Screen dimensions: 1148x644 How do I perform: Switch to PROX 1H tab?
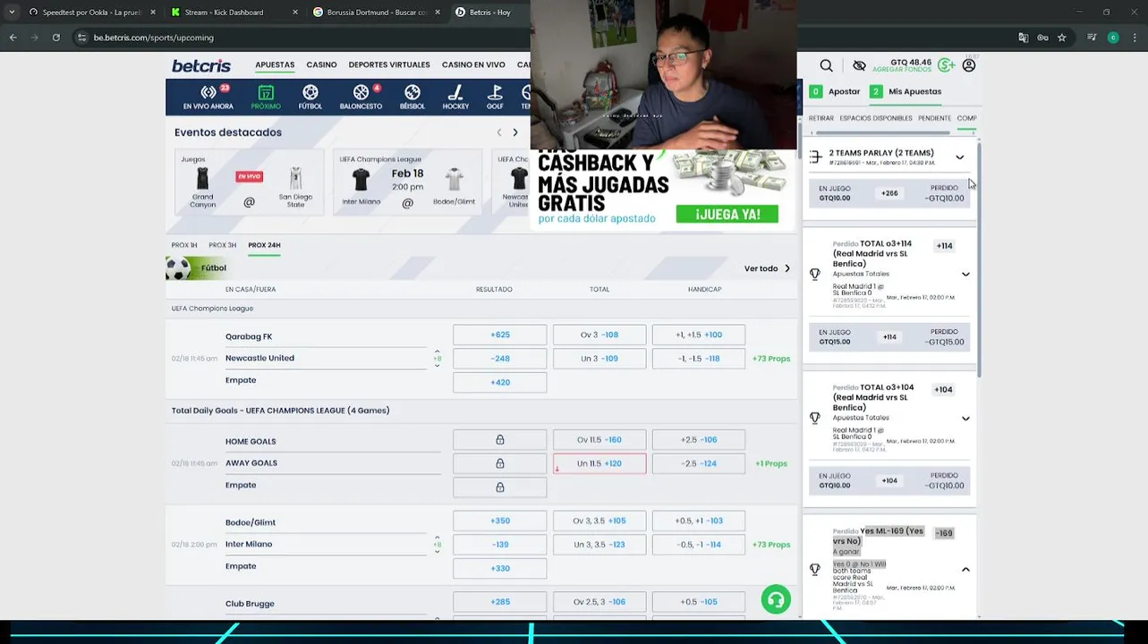tap(184, 245)
